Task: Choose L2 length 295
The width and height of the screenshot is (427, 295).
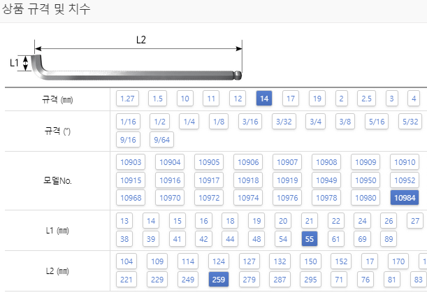Action: (x=310, y=279)
